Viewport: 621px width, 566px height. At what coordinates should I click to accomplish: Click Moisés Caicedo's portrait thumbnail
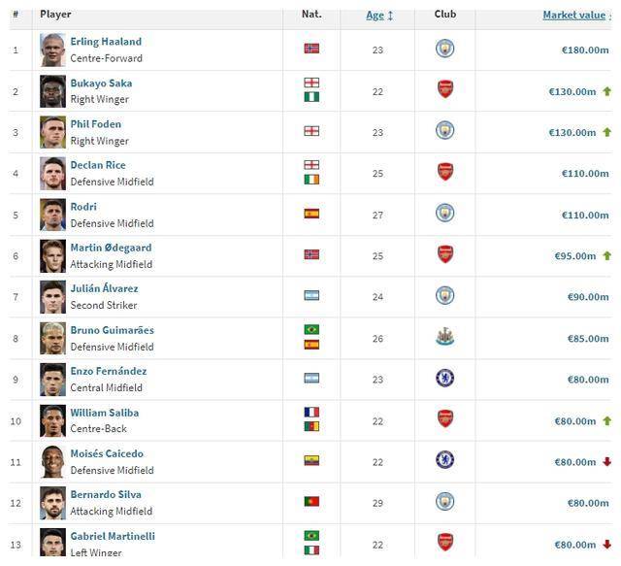tap(52, 462)
